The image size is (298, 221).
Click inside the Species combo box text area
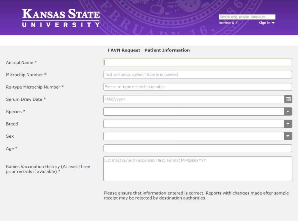click(x=194, y=112)
